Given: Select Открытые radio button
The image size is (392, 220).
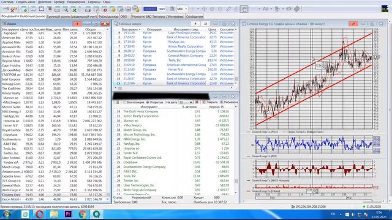Looking at the screenshot, I should 148,102.
